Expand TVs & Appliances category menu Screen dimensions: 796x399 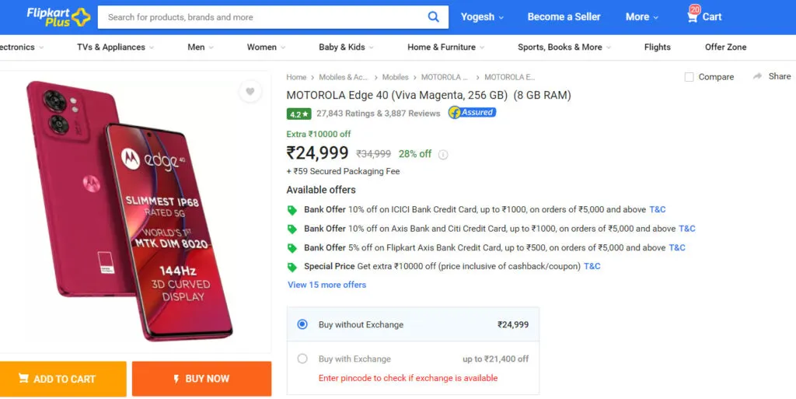pyautogui.click(x=115, y=47)
